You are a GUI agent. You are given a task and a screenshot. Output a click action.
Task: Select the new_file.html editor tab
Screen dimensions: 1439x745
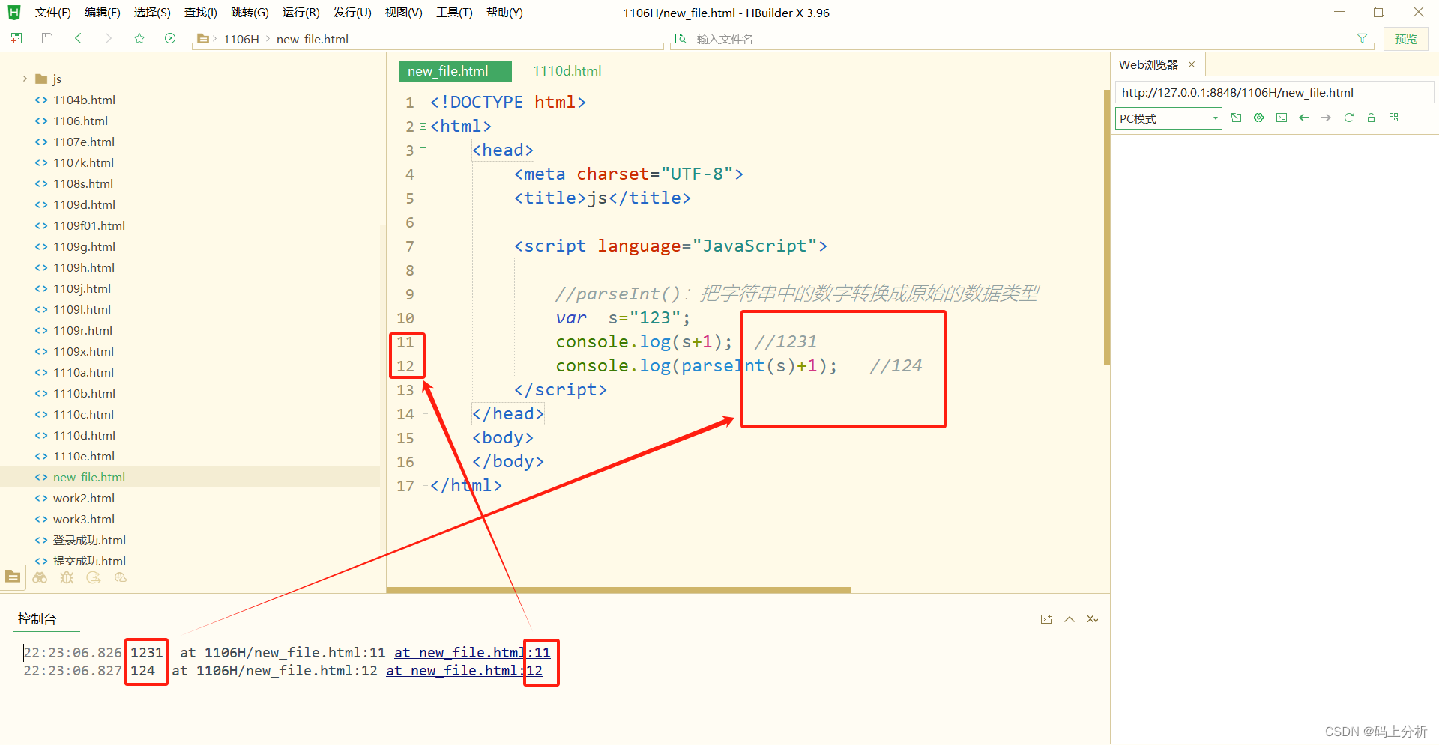coord(455,71)
